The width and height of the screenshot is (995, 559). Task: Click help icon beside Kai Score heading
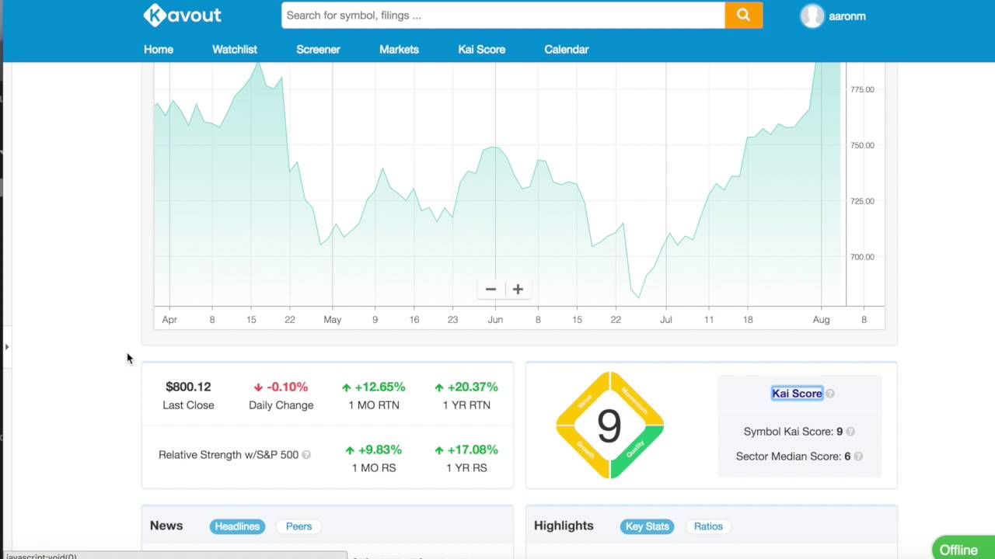[x=830, y=394]
